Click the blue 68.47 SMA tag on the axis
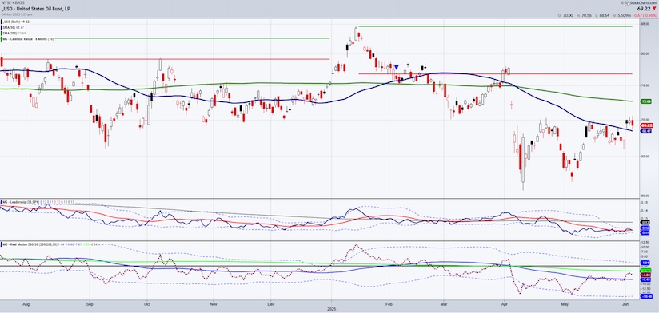This screenshot has height=313, width=659. pos(646,131)
